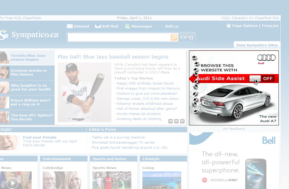Open Five goats found wandering link
Image resolution: width=289 pixels, height=189 pixels.
130,147
